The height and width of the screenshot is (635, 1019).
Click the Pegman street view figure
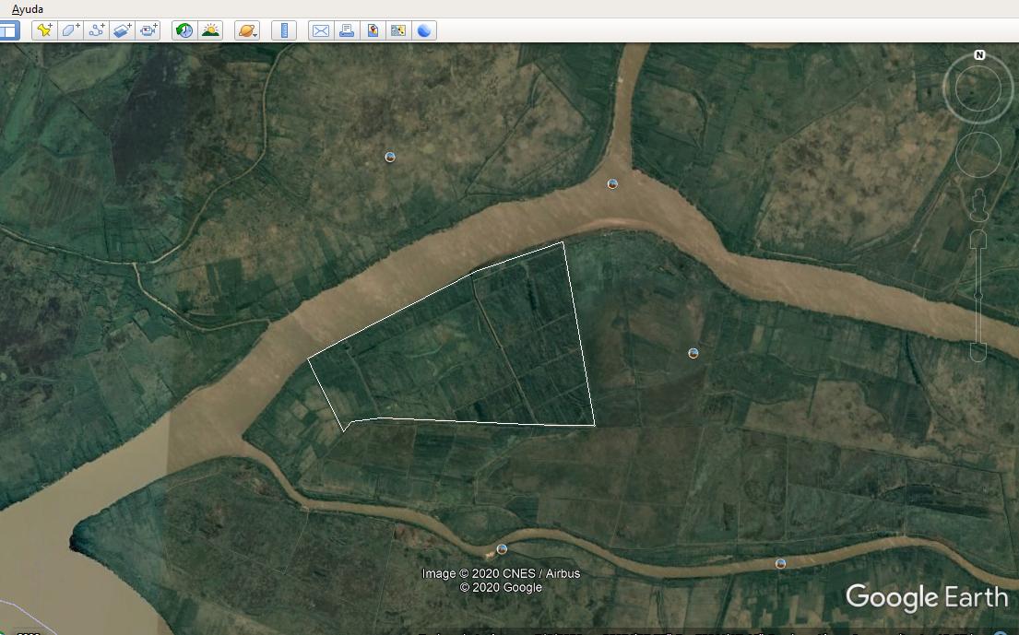[978, 206]
